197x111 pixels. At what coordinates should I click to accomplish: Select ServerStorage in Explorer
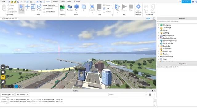[168, 43]
